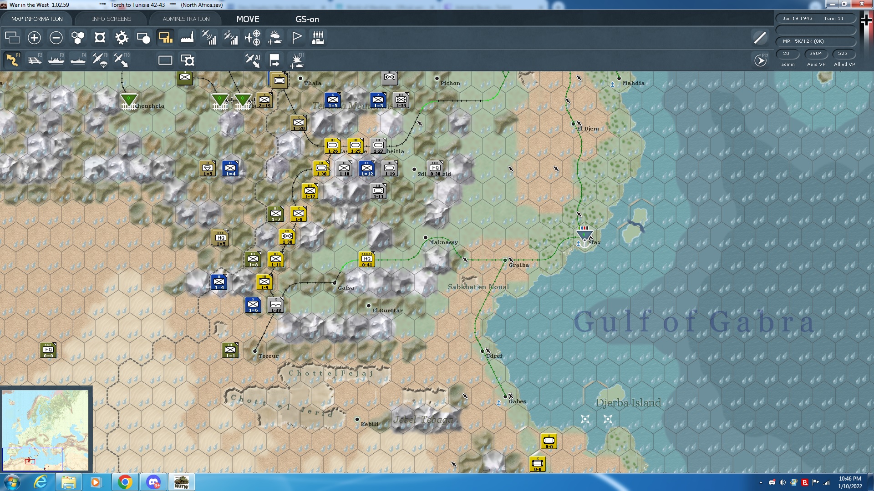The height and width of the screenshot is (491, 874).
Task: Switch to the INFO SCREENS tab
Action: coord(112,19)
